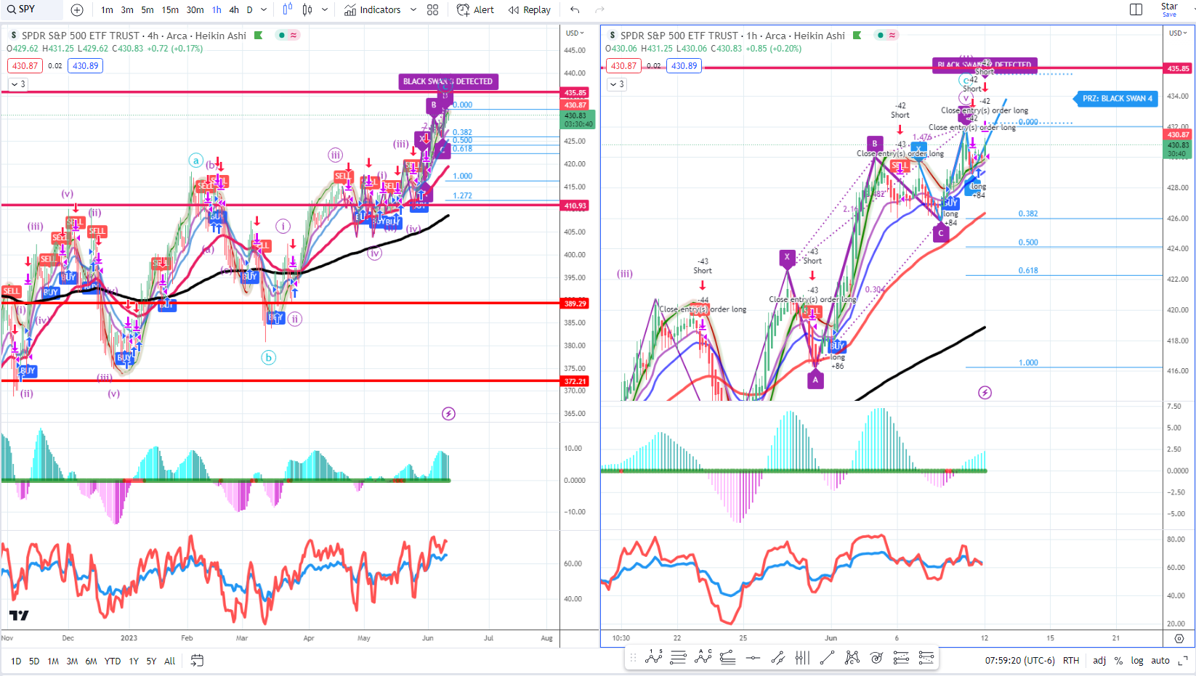Toggle fullscreen mode icon

point(1182,661)
